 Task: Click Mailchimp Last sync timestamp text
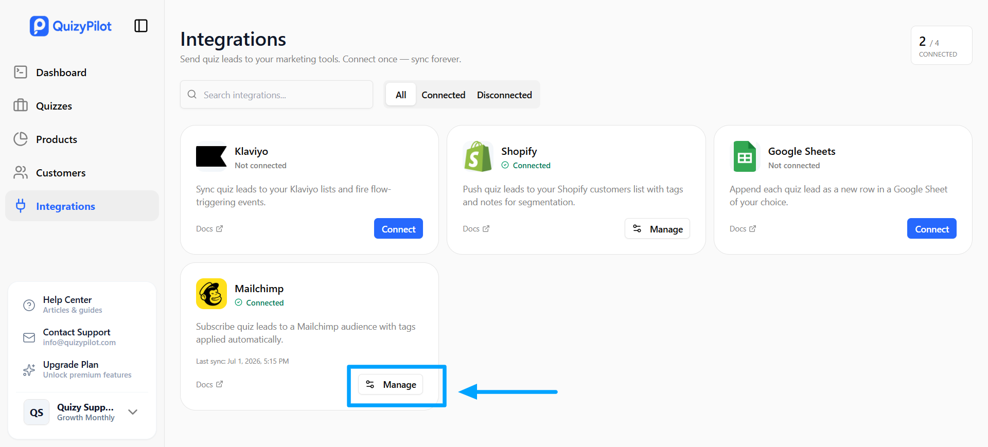coord(242,361)
